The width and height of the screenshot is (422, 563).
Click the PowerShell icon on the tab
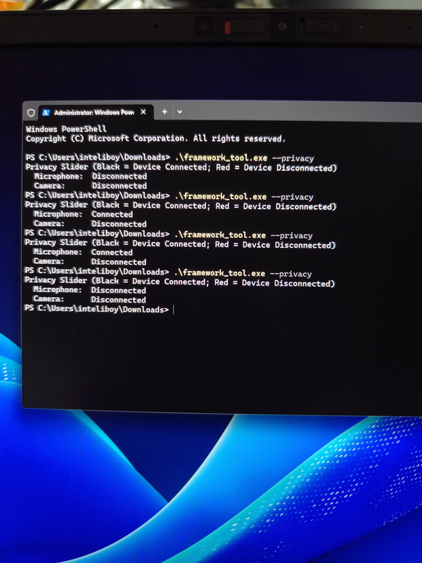click(46, 113)
